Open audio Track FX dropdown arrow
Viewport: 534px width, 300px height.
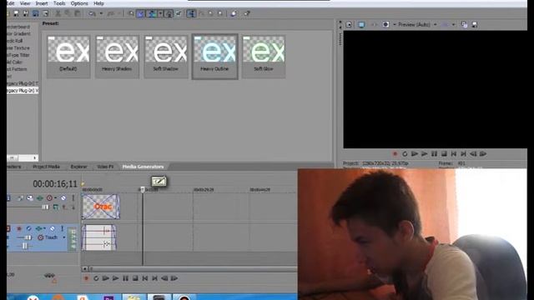point(44,228)
